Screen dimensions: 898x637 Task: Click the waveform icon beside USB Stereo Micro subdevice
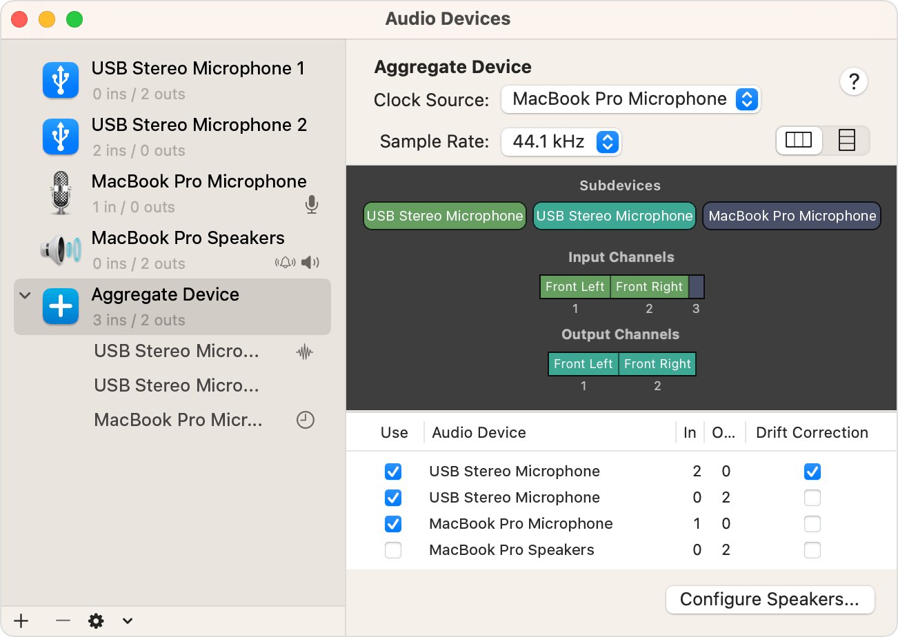(x=305, y=351)
